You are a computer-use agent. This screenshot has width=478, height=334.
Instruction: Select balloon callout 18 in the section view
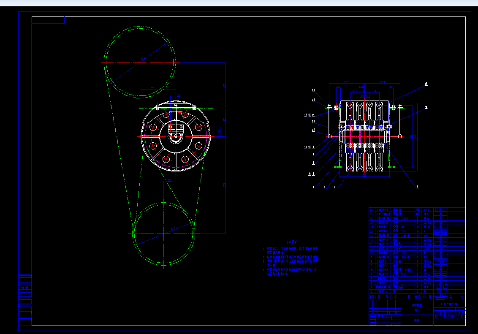point(313,90)
